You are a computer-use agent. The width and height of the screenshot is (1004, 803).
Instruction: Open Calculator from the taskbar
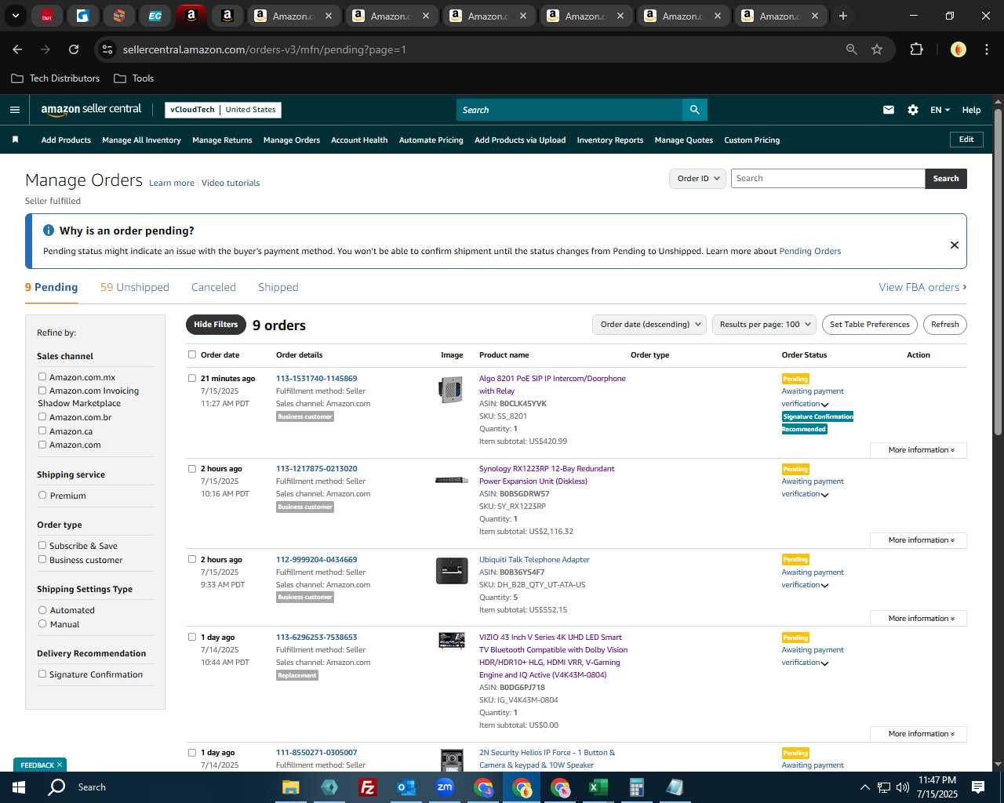tap(636, 787)
